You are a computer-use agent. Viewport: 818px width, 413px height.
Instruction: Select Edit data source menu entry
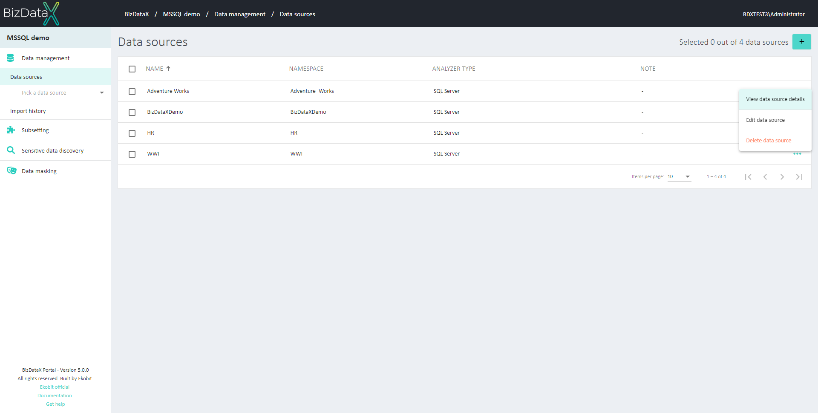(775, 120)
